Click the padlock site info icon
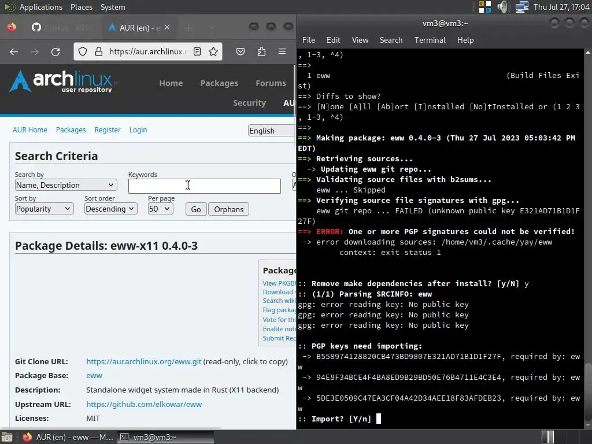Image resolution: width=592 pixels, height=444 pixels. click(x=98, y=51)
